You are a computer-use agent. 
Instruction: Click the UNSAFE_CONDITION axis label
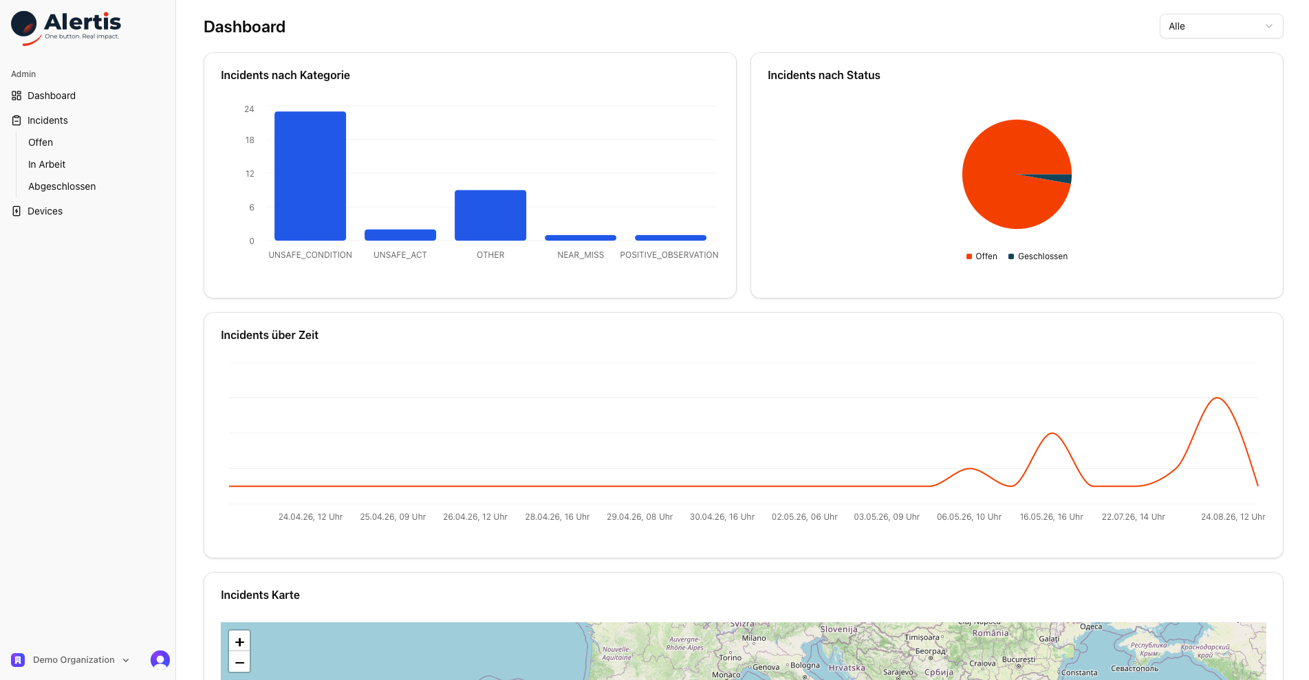point(310,255)
